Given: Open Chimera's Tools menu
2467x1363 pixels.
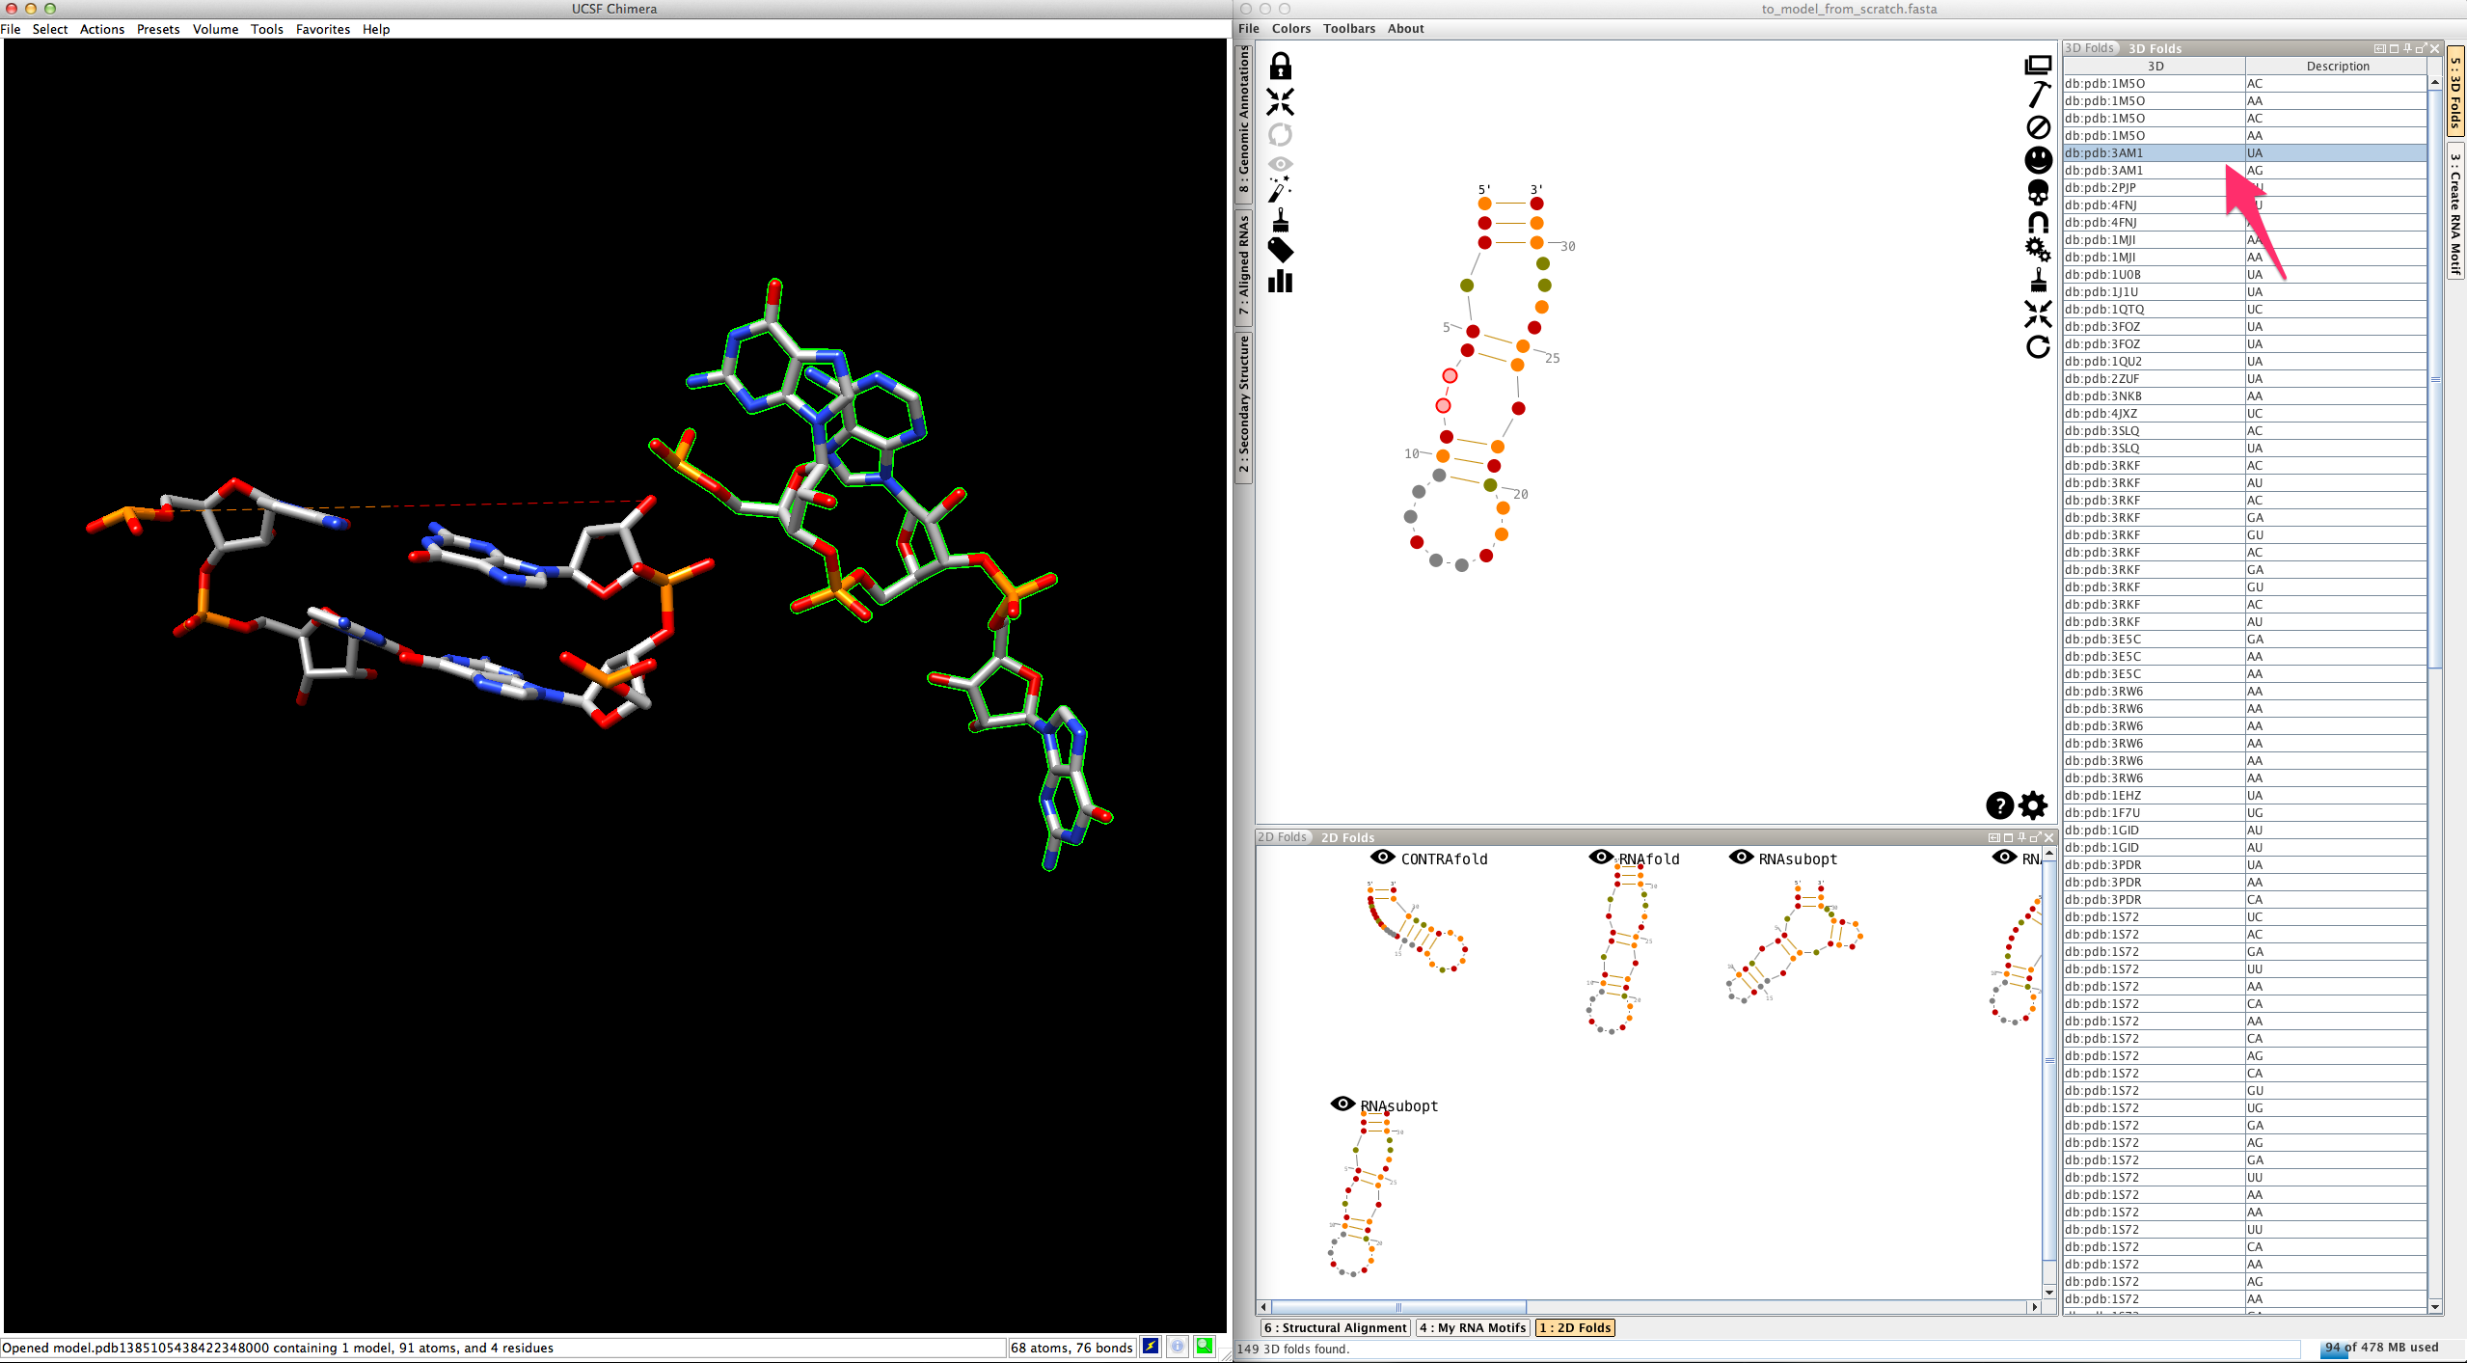Looking at the screenshot, I should click(x=267, y=29).
